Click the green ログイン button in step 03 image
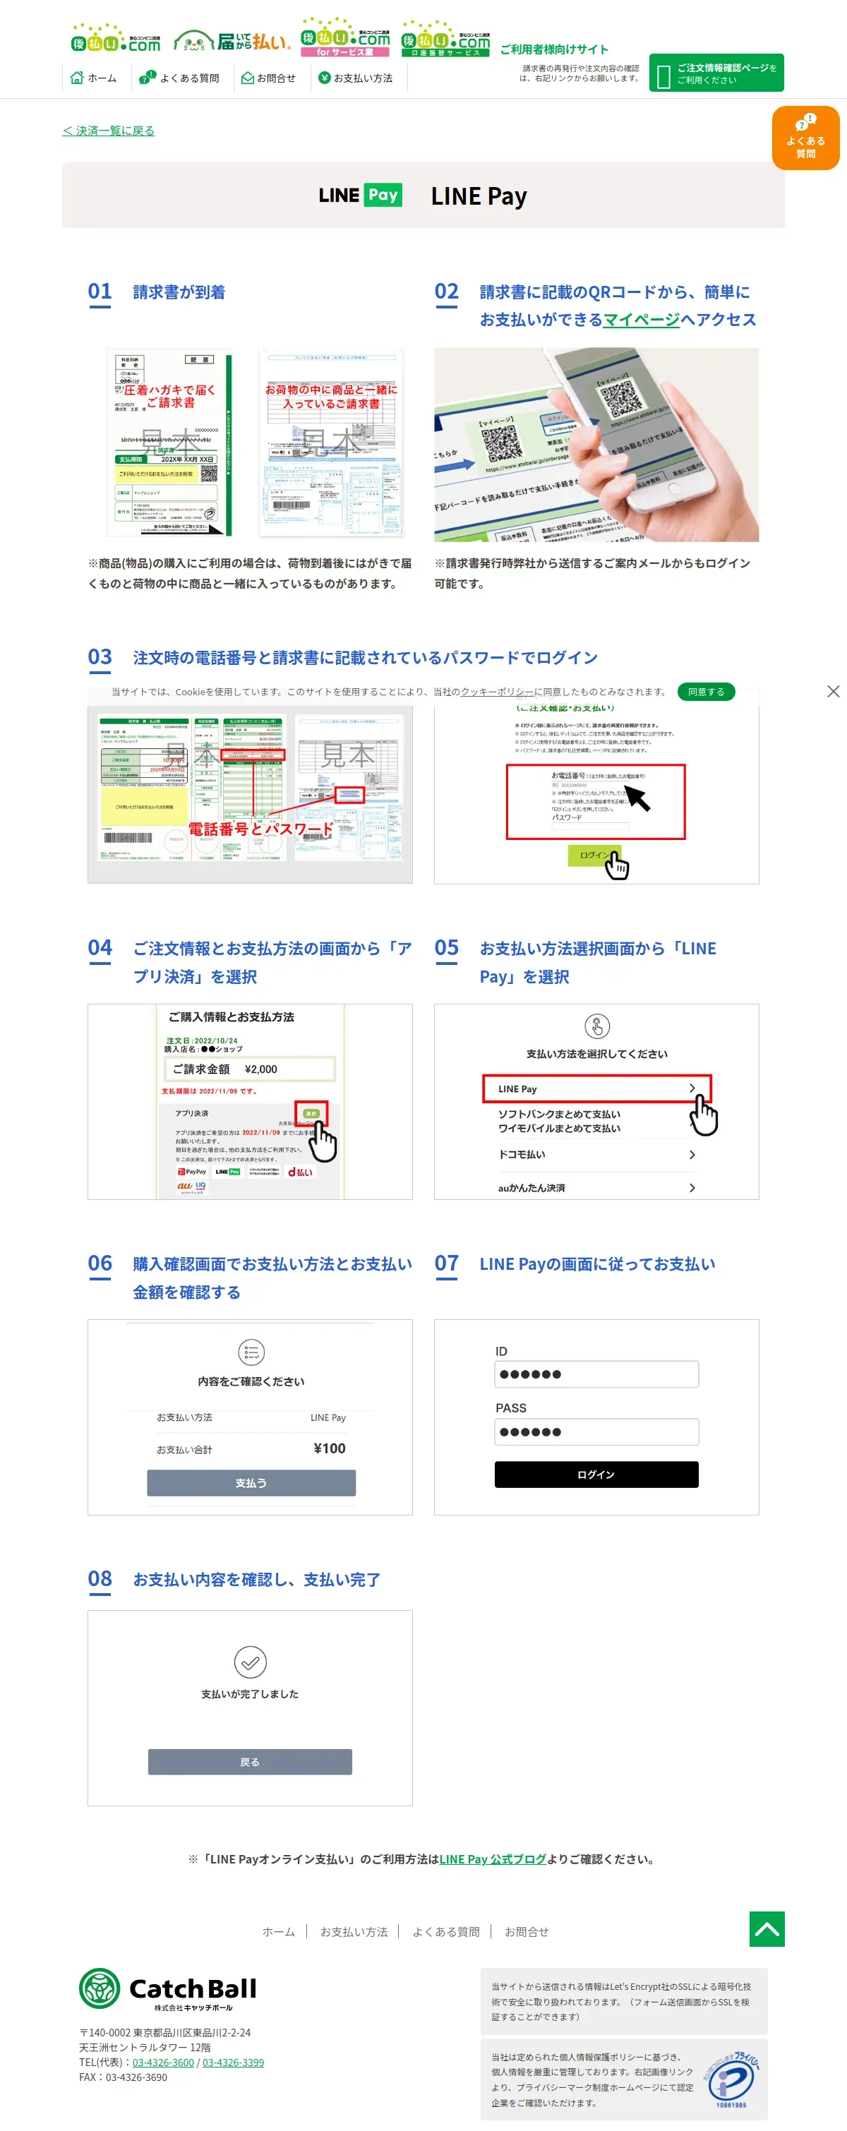This screenshot has height=2131, width=847. click(593, 856)
